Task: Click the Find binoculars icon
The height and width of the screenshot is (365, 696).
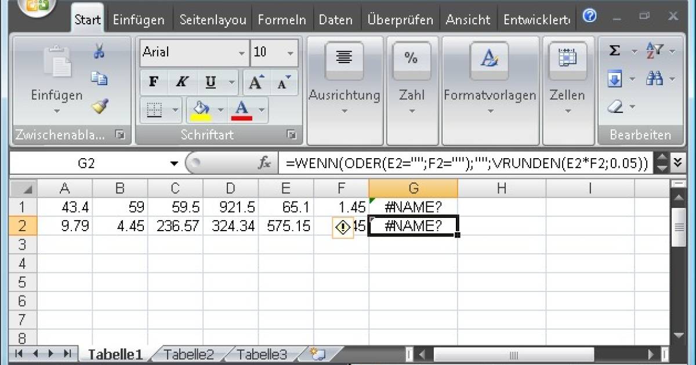Action: [654, 79]
